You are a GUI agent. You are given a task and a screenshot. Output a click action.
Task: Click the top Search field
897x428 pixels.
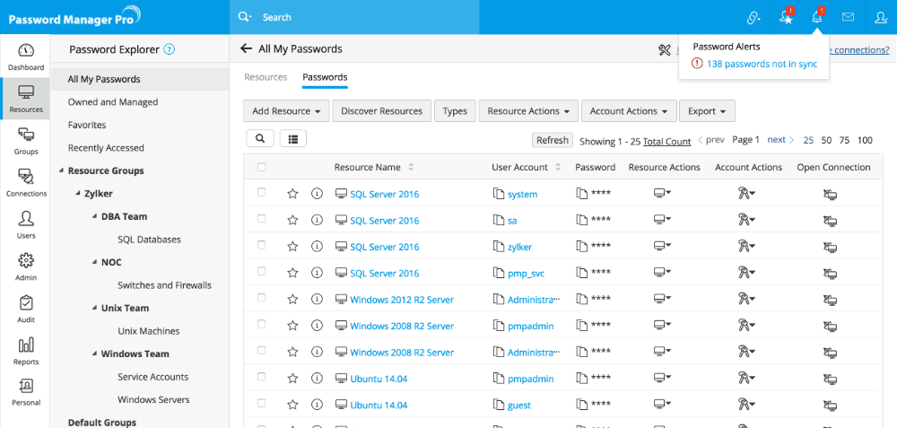point(354,17)
